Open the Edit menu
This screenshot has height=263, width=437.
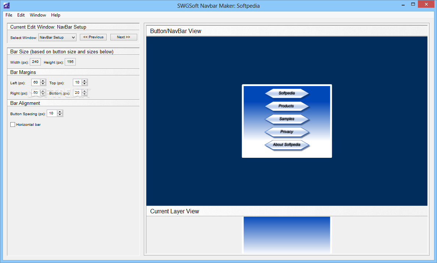[x=21, y=15]
